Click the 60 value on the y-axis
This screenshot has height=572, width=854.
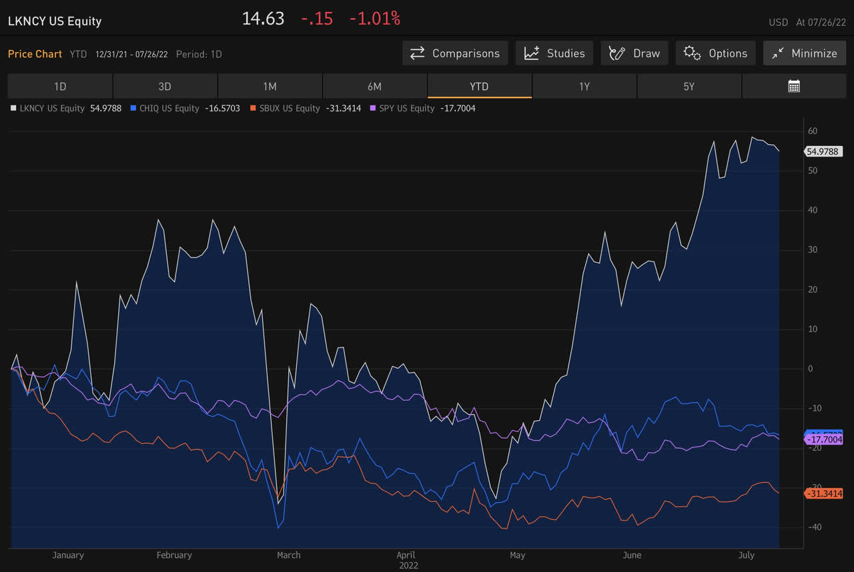click(813, 131)
